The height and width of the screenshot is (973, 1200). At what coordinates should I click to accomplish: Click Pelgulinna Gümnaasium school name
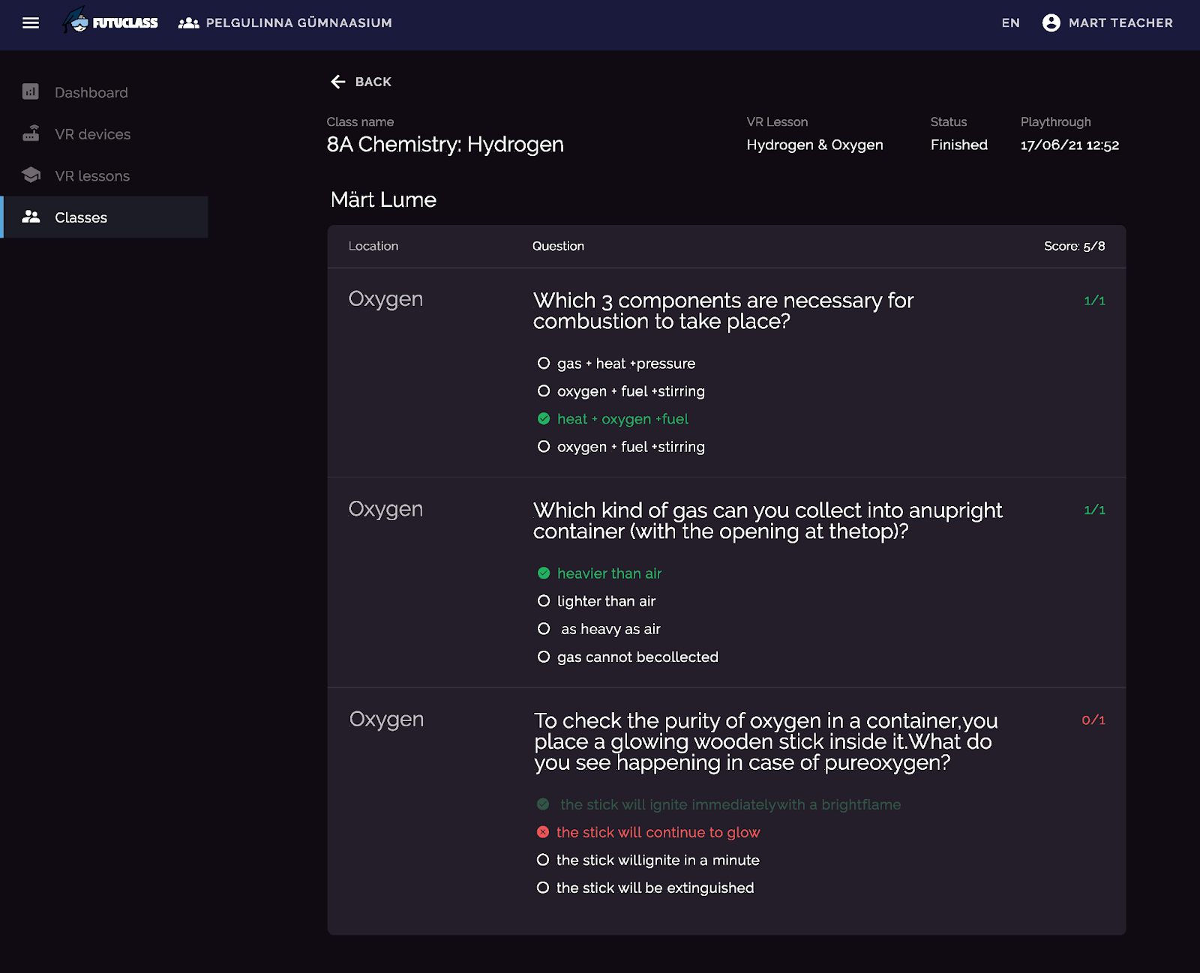pos(298,23)
